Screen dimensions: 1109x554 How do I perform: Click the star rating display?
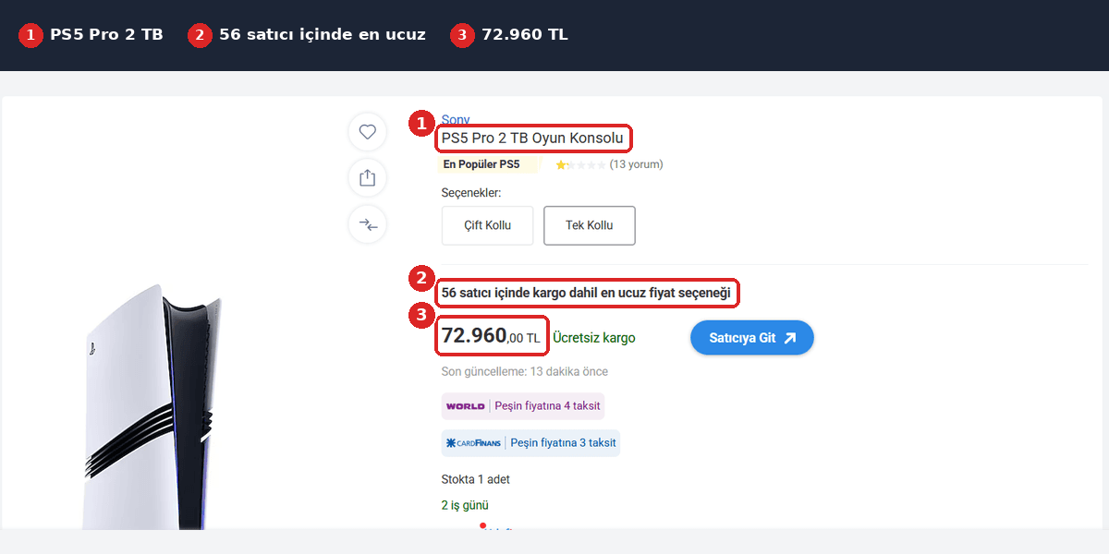tap(580, 164)
